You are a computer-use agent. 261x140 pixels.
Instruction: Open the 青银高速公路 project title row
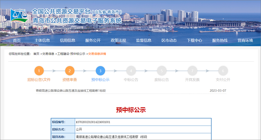click(71, 91)
